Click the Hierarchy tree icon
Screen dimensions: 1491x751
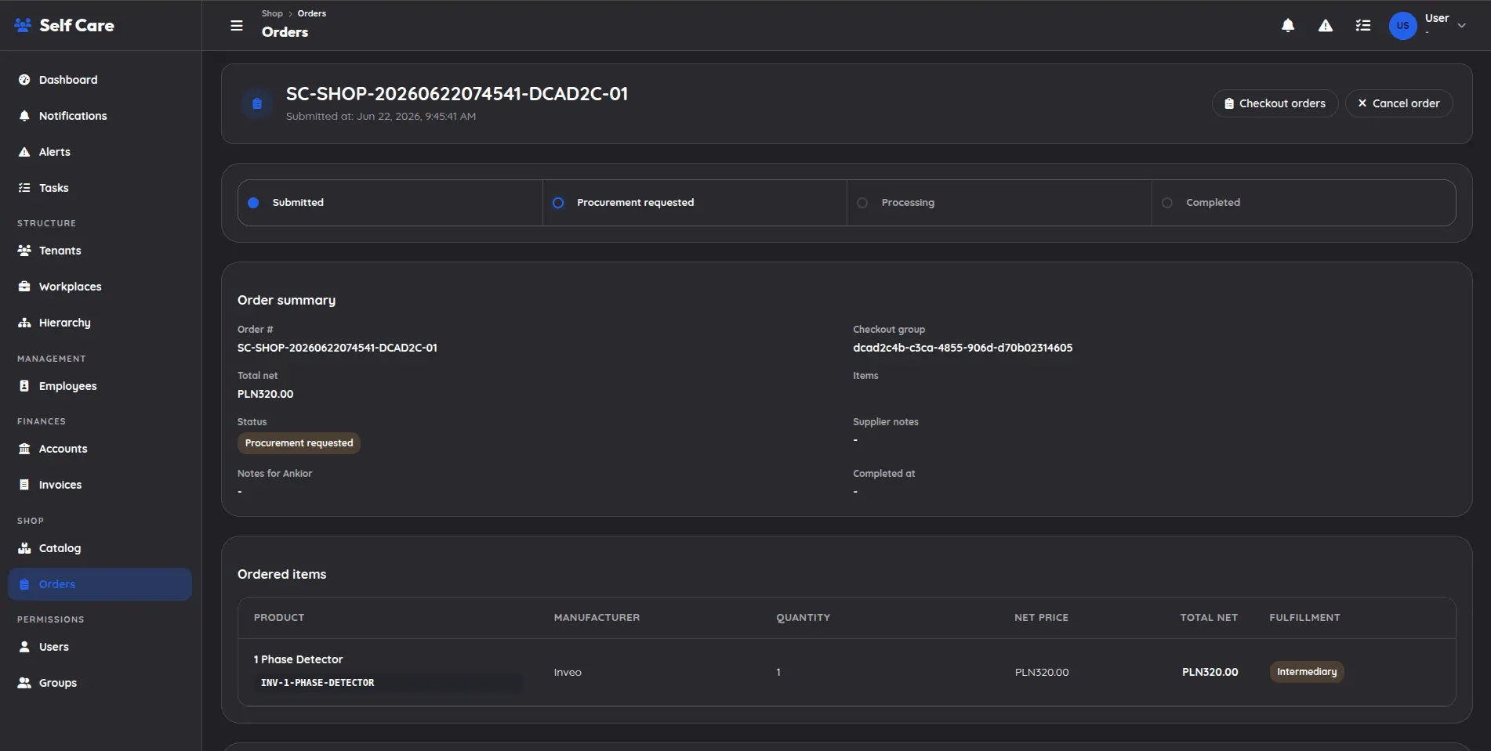pos(24,323)
